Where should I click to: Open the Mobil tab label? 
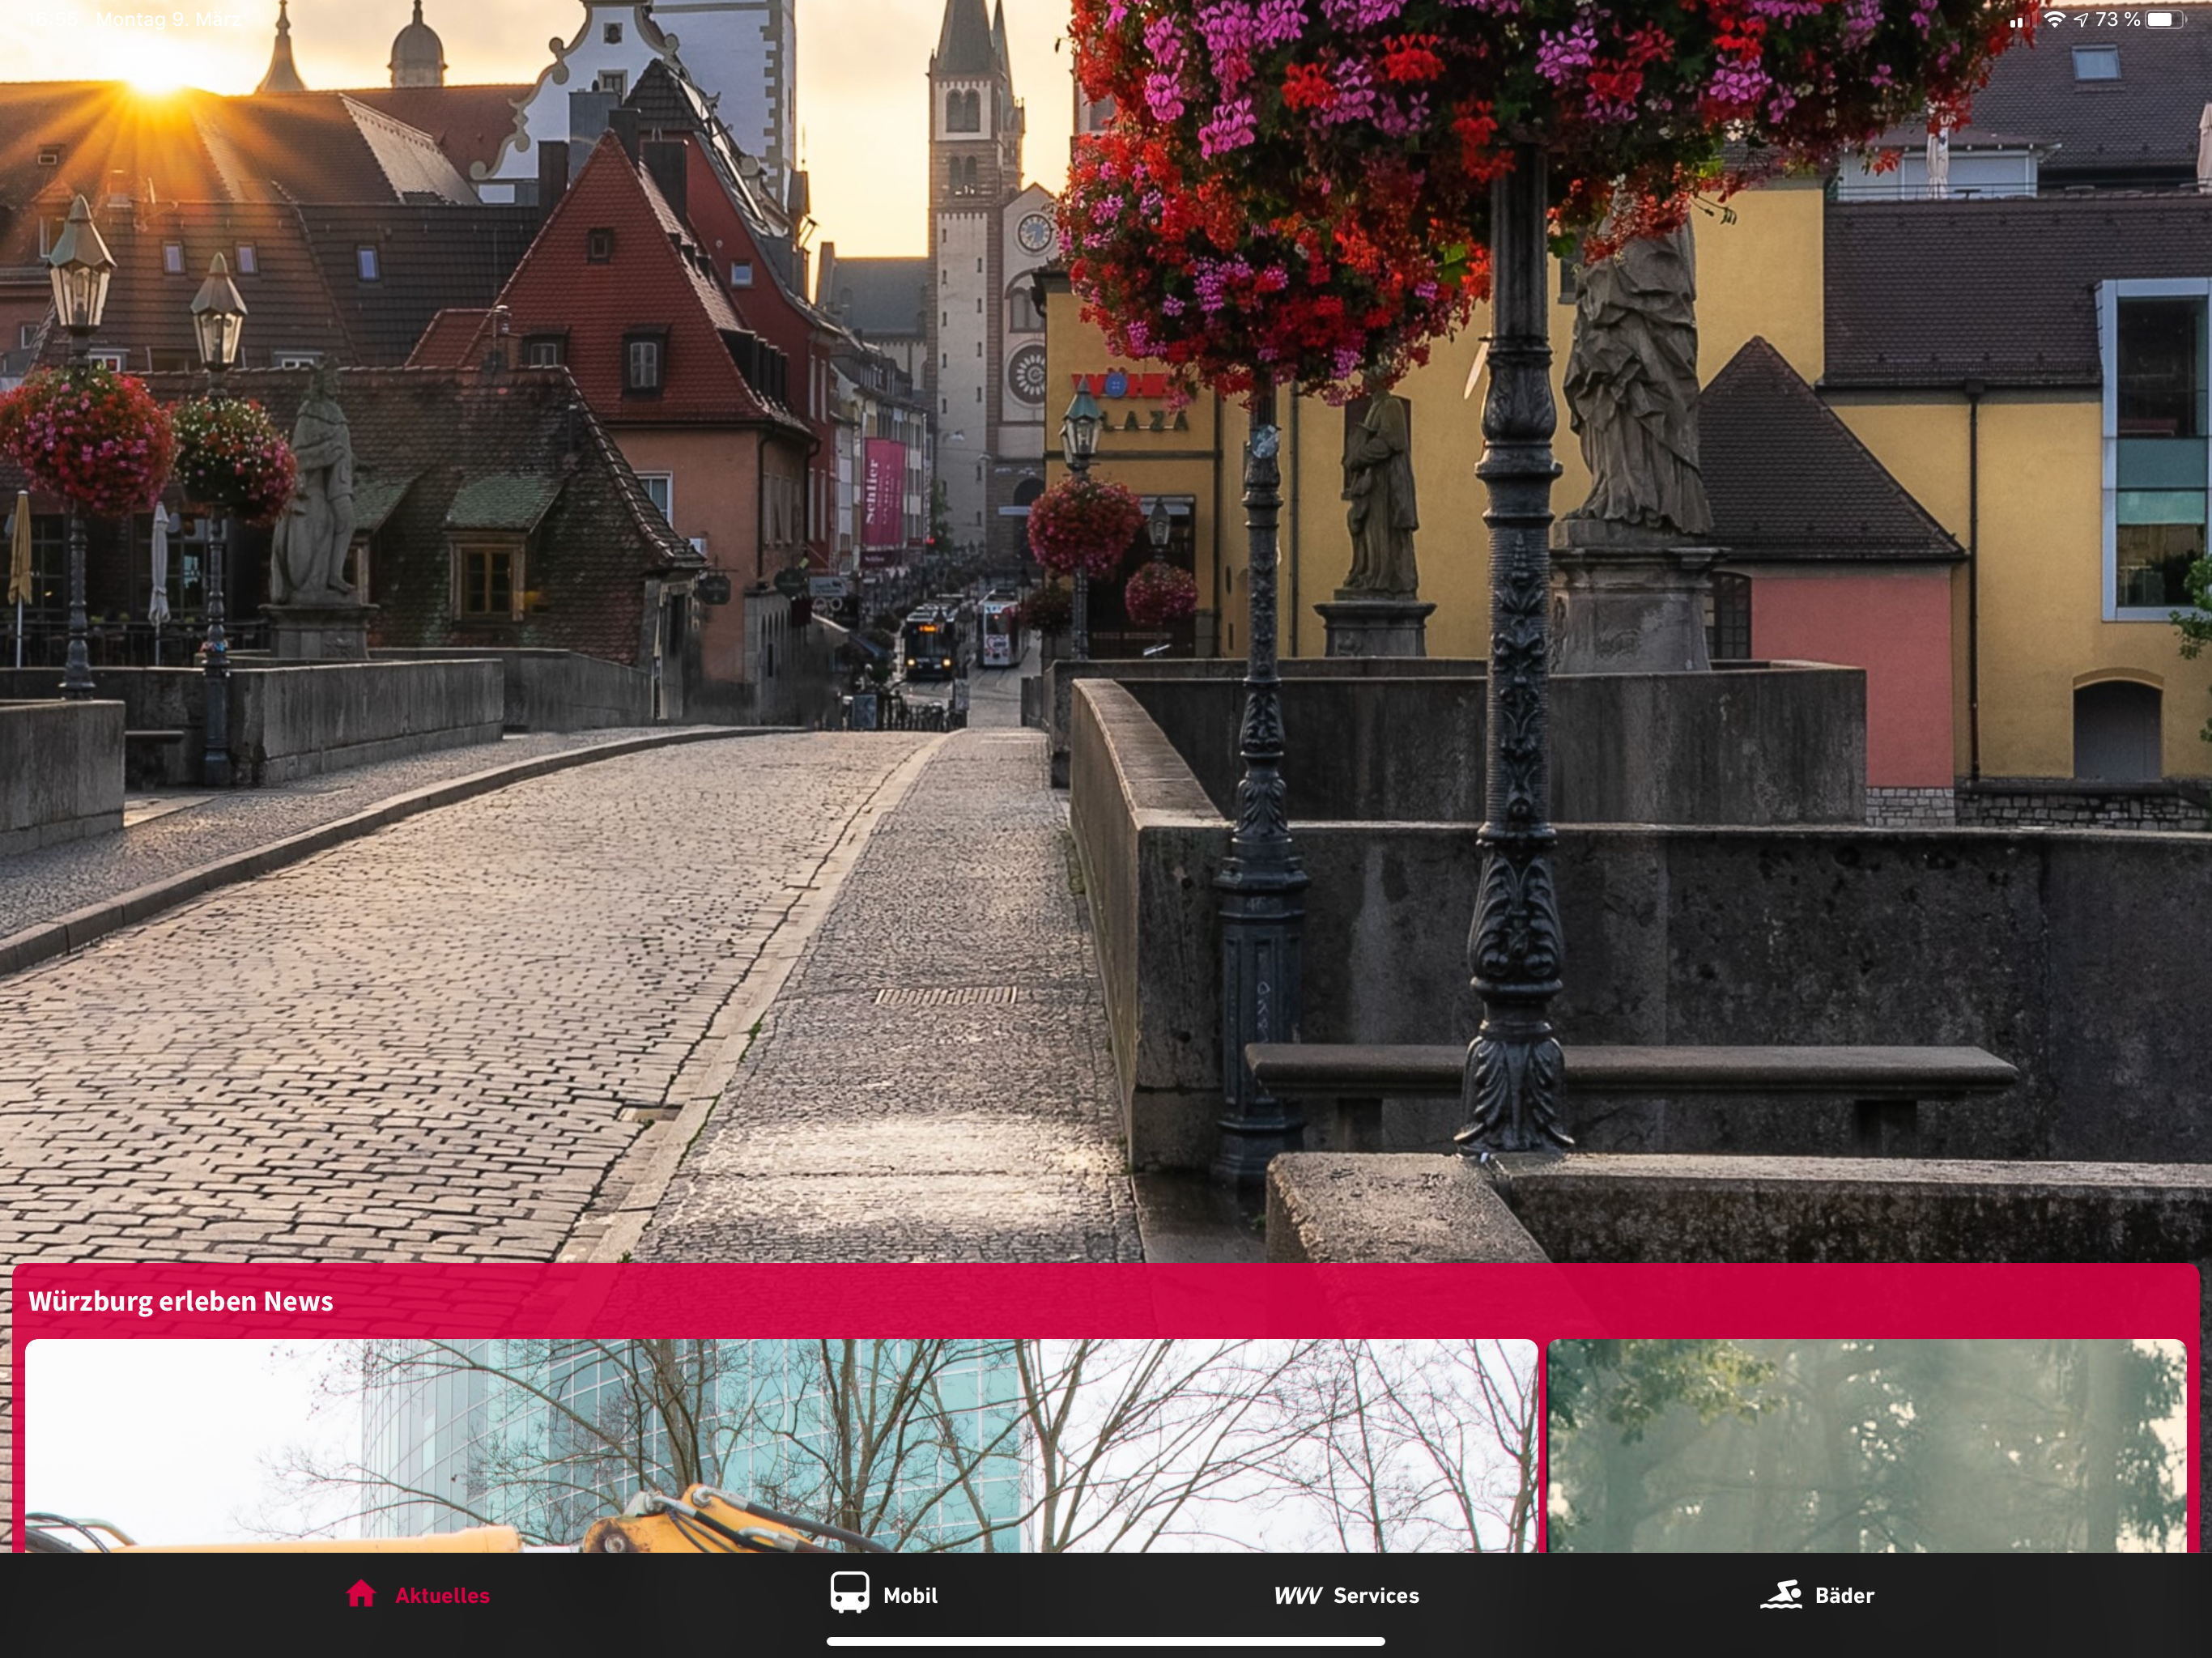(910, 1596)
